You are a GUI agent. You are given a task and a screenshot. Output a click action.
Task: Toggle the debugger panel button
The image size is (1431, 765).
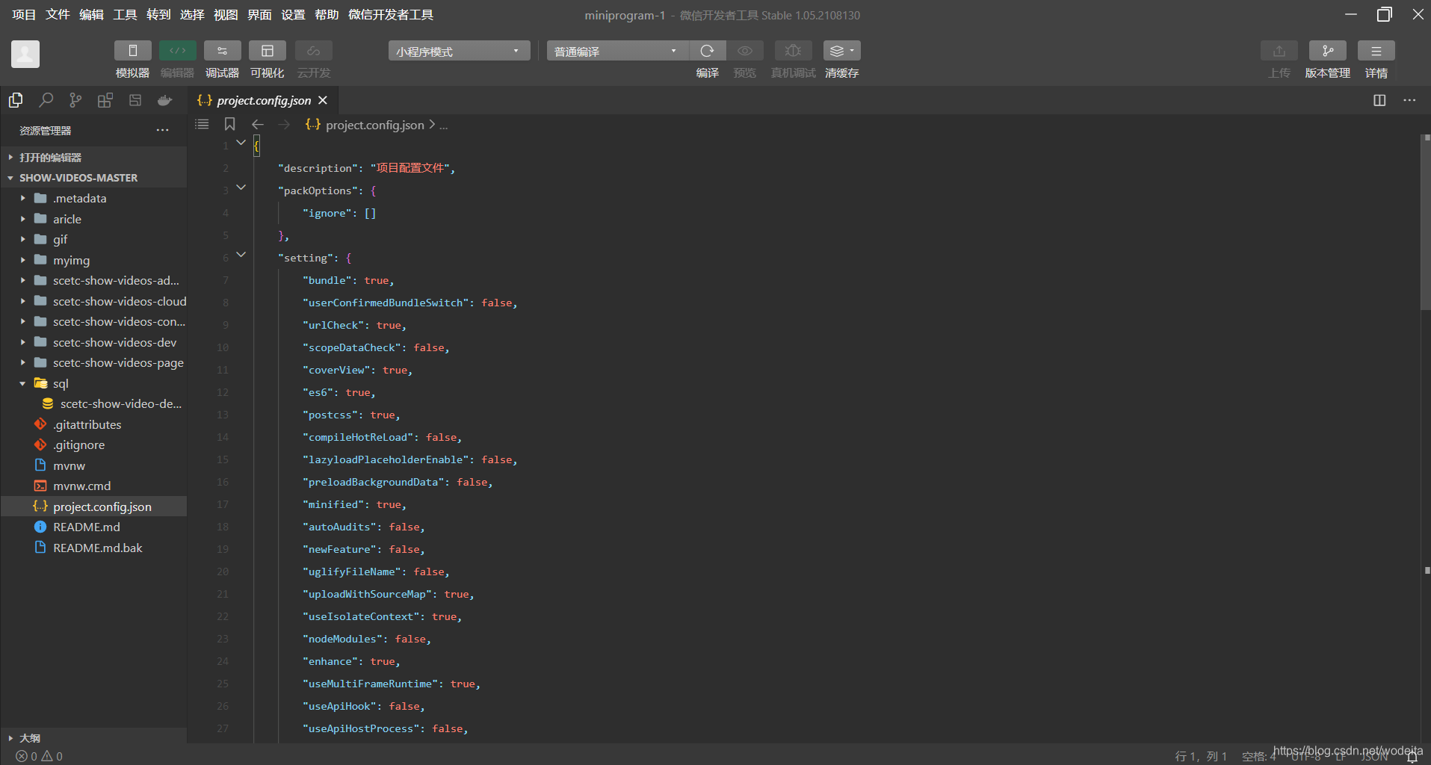click(222, 51)
